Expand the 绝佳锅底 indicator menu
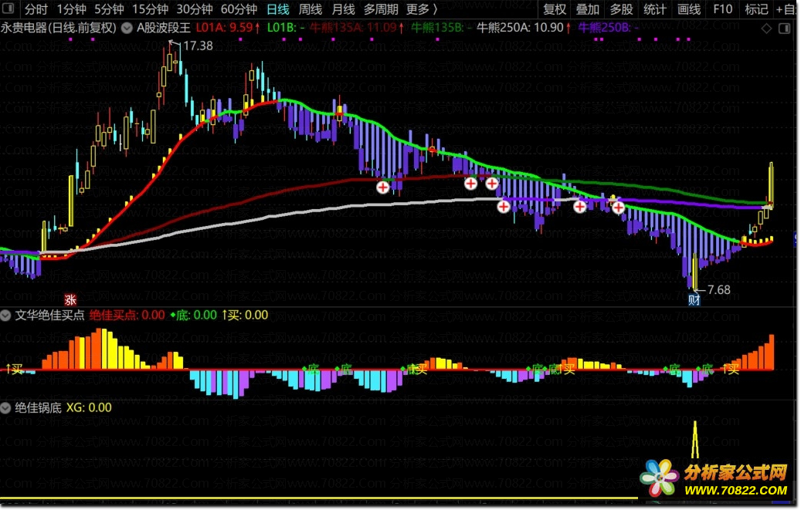Screen dimensions: 801x510 [x=5, y=408]
